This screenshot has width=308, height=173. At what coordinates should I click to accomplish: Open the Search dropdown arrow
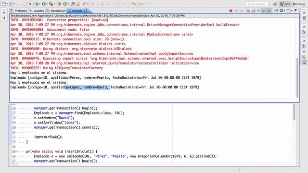point(87,4)
